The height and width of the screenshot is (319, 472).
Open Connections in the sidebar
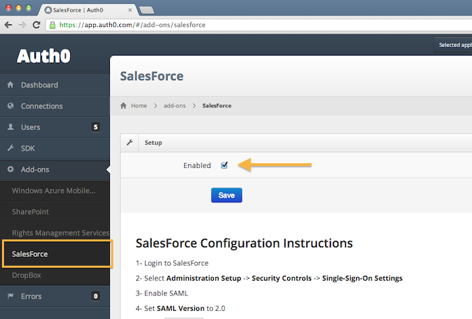(55, 106)
